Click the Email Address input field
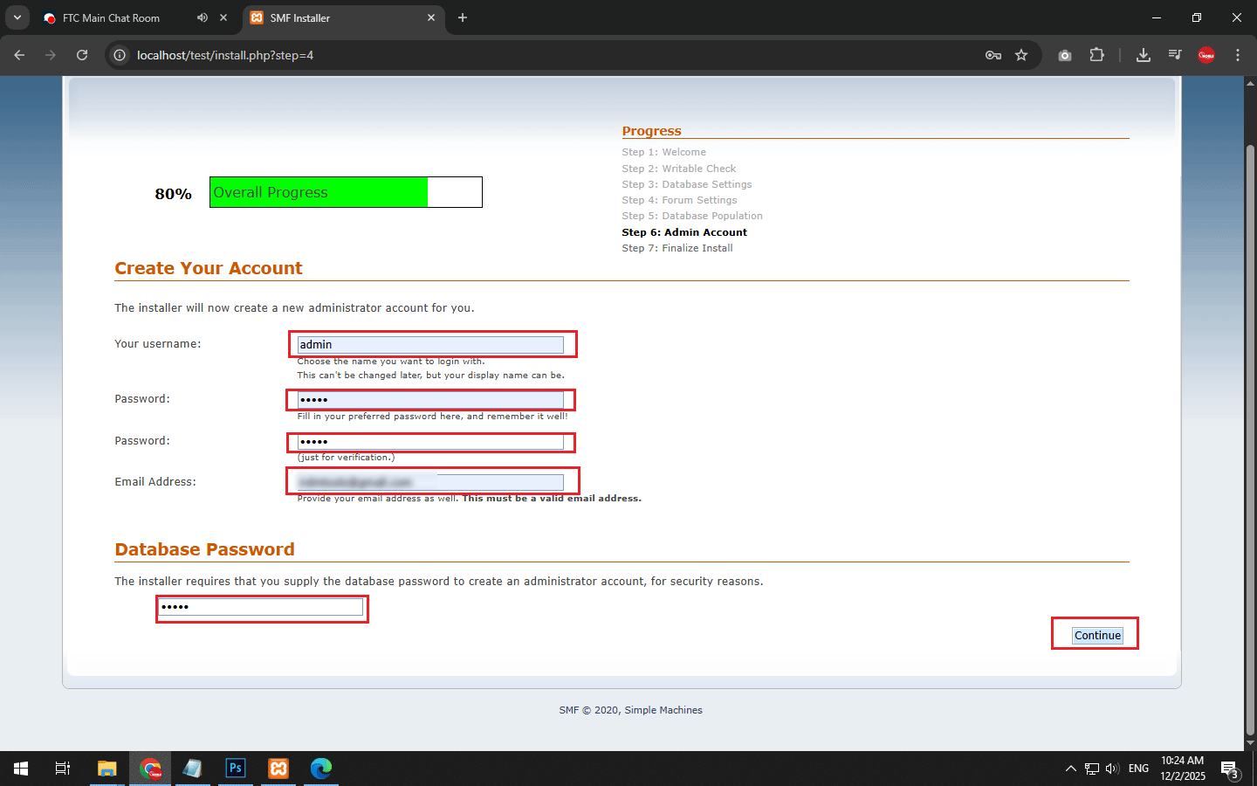Screen dimensions: 1257x786 [430, 482]
